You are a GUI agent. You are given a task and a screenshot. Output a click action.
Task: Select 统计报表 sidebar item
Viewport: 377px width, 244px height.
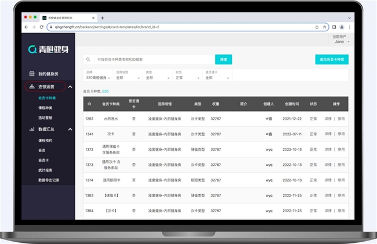coord(45,170)
